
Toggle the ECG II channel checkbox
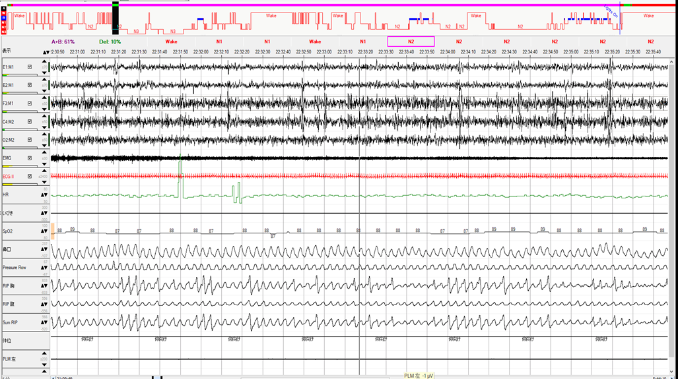(30, 177)
